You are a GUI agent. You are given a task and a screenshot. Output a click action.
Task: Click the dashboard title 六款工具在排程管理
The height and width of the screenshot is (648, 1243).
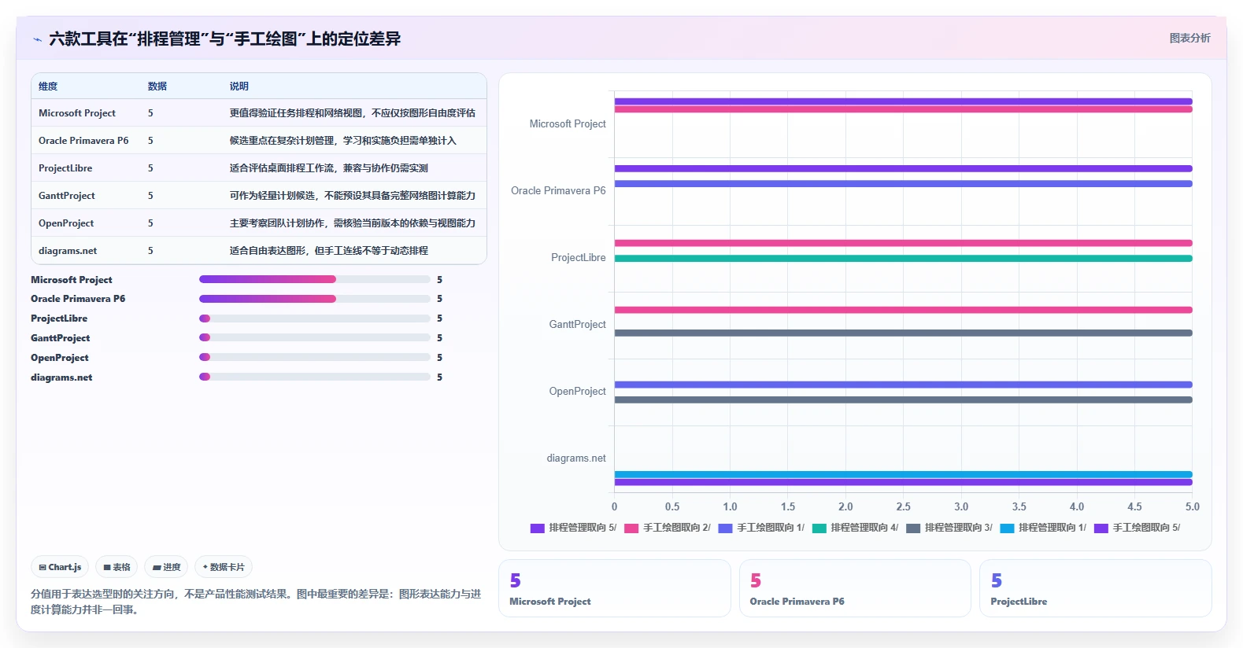[x=225, y=39]
